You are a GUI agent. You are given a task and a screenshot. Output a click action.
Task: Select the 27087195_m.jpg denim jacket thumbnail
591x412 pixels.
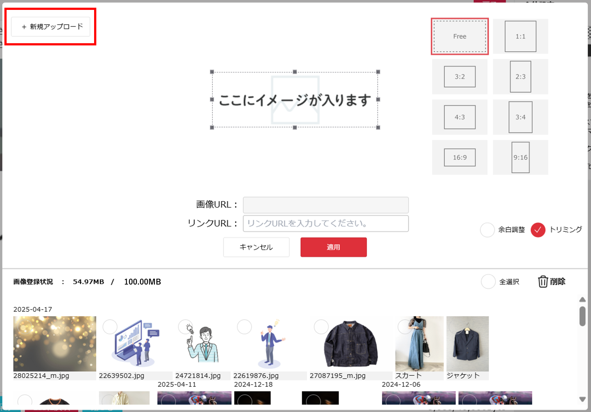350,344
